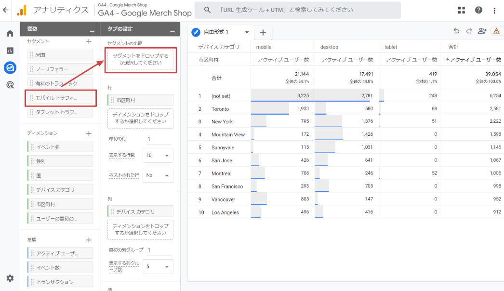Viewport: 504px width, 291px height.
Task: Click the New York row label
Action: (x=222, y=121)
